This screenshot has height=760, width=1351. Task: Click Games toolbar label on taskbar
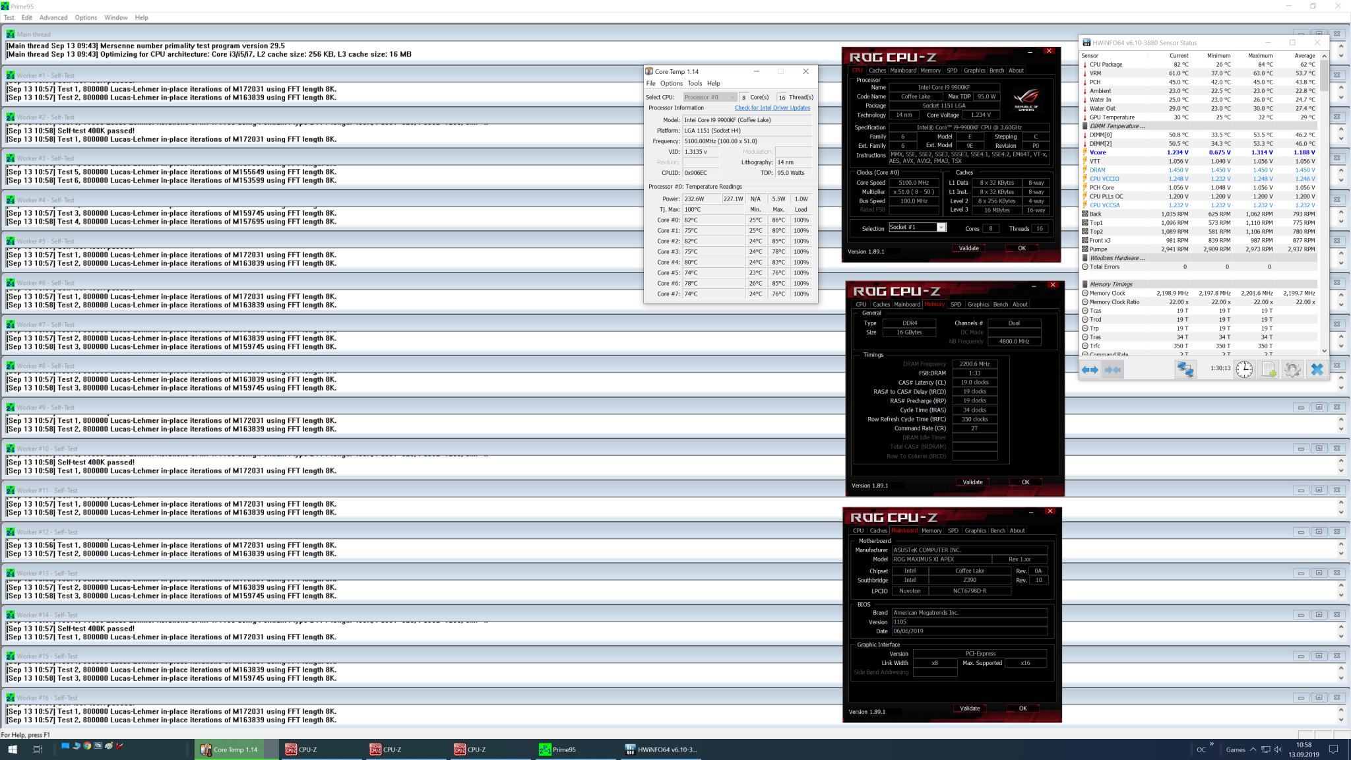1236,749
